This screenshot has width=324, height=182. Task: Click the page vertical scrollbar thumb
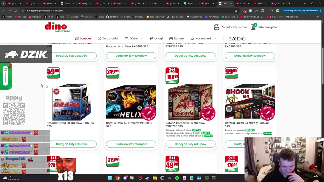pos(322,66)
